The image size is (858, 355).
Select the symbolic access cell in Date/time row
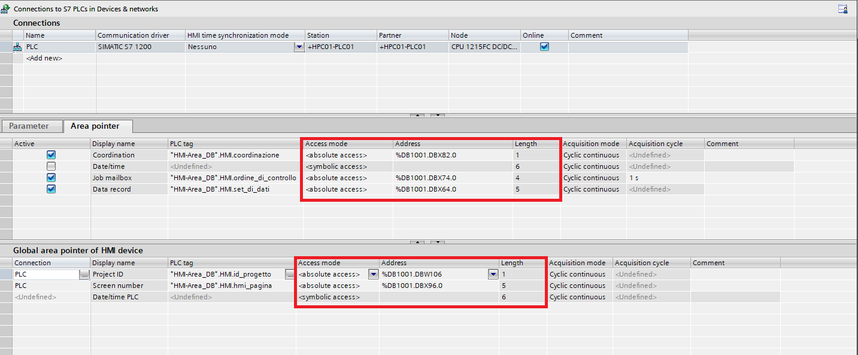tap(348, 166)
